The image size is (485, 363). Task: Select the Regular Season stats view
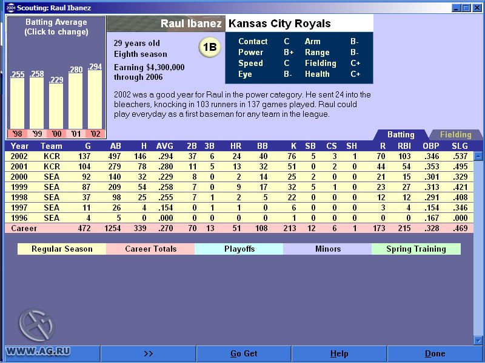pos(62,249)
